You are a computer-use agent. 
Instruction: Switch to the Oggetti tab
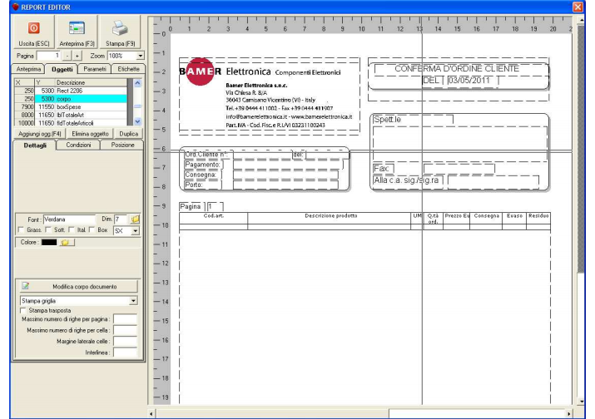62,69
